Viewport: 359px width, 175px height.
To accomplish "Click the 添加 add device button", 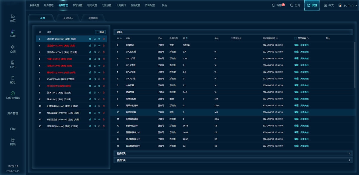I will click(x=100, y=32).
